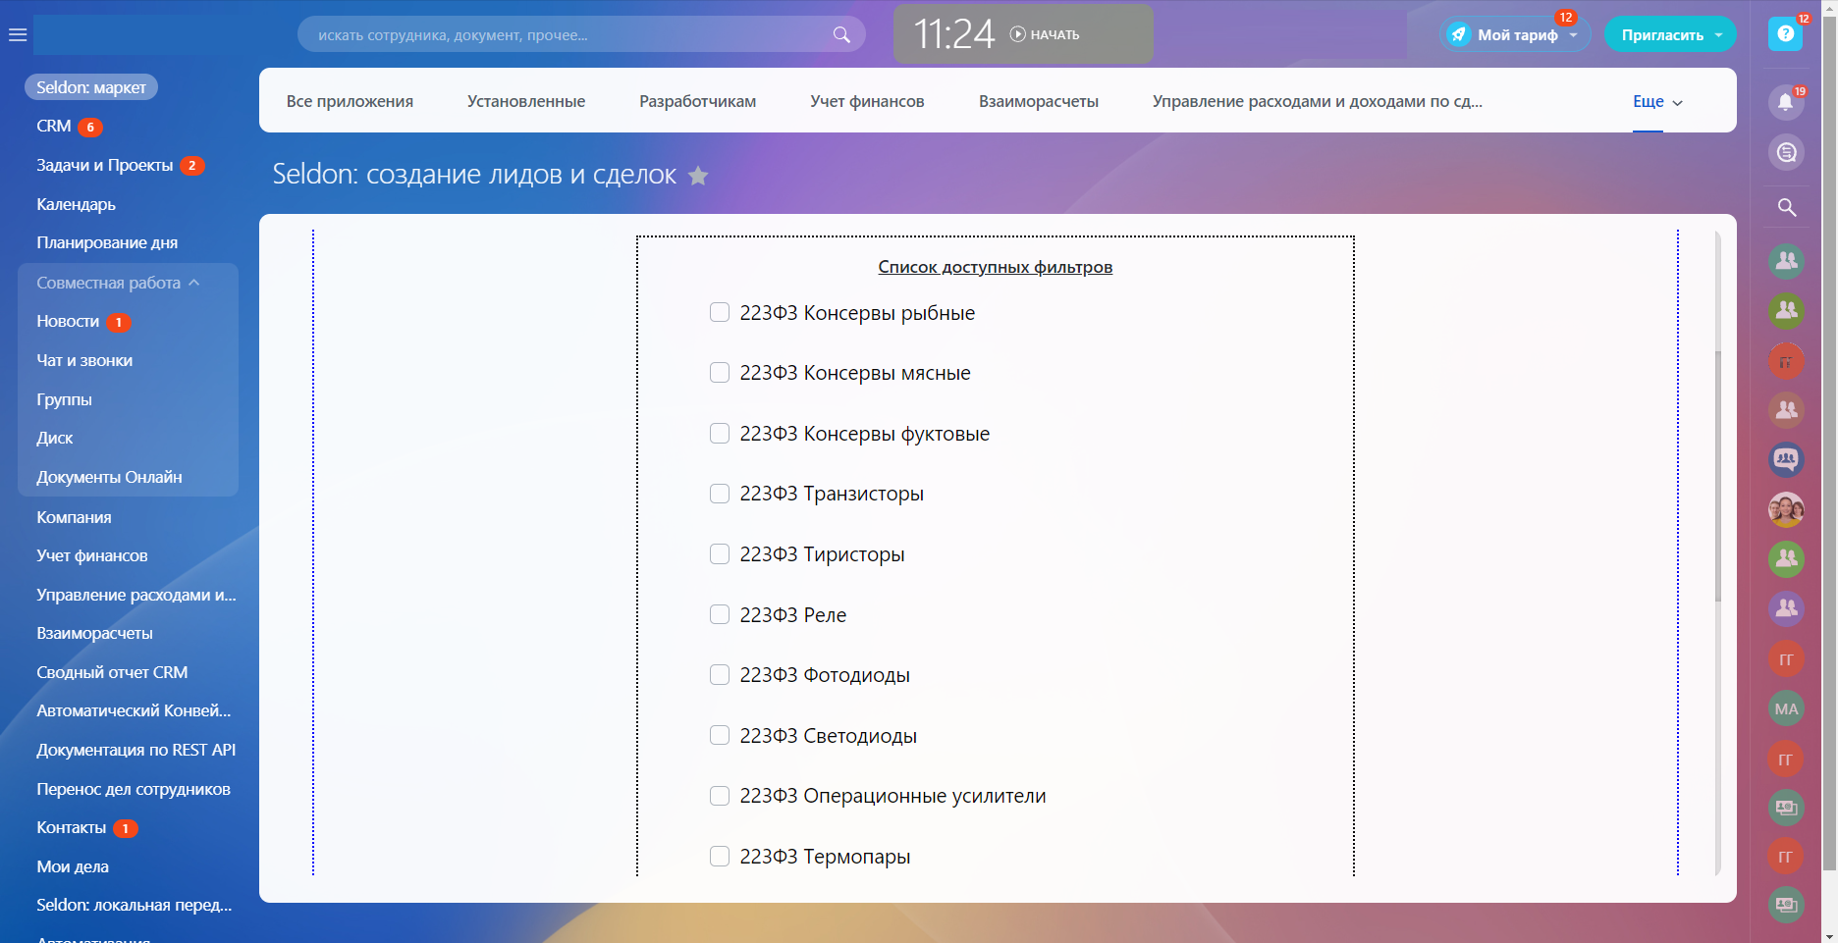Open Новости in the sidebar
Screen dimensions: 1838x943
68,321
